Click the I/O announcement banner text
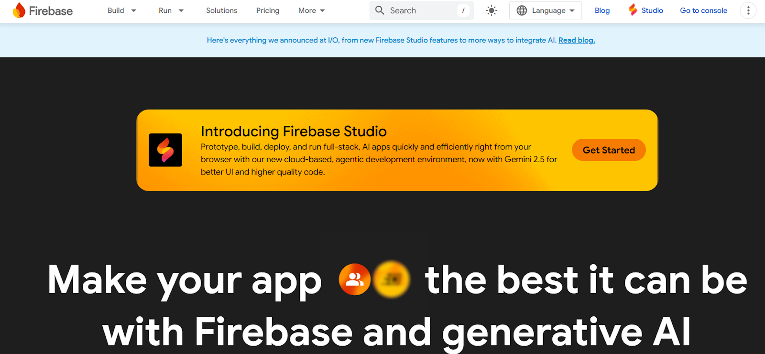Screen dimensions: 765x354 (x=382, y=40)
